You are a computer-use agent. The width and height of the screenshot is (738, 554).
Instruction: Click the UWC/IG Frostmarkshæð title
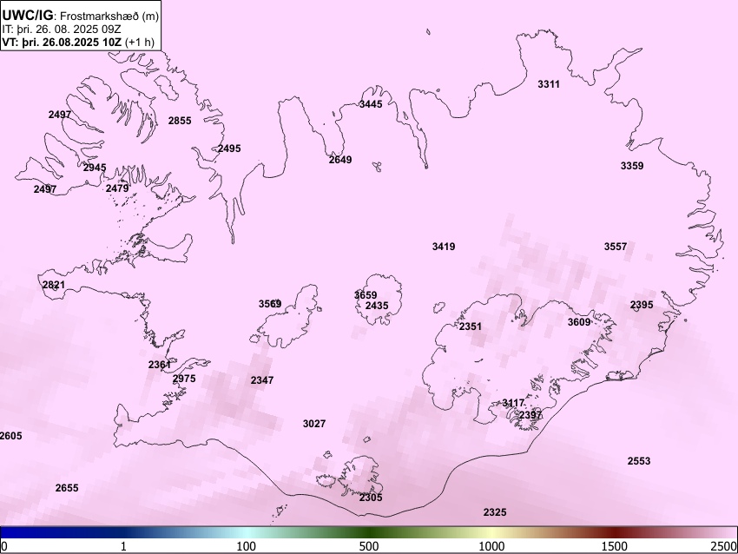tap(81, 16)
